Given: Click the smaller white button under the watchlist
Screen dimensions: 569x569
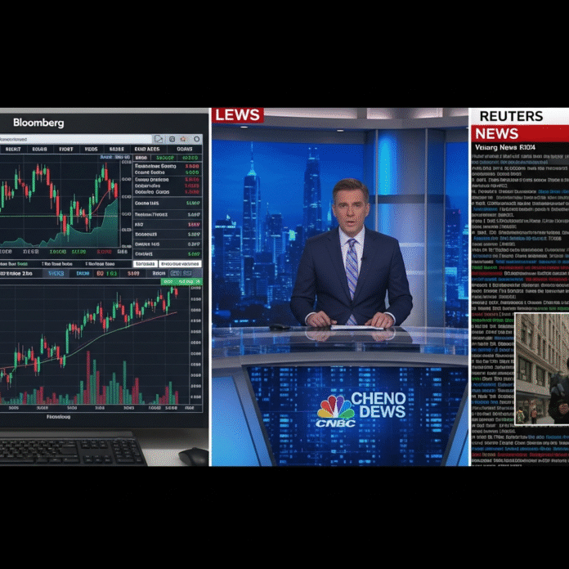Looking at the screenshot, I should [x=145, y=264].
